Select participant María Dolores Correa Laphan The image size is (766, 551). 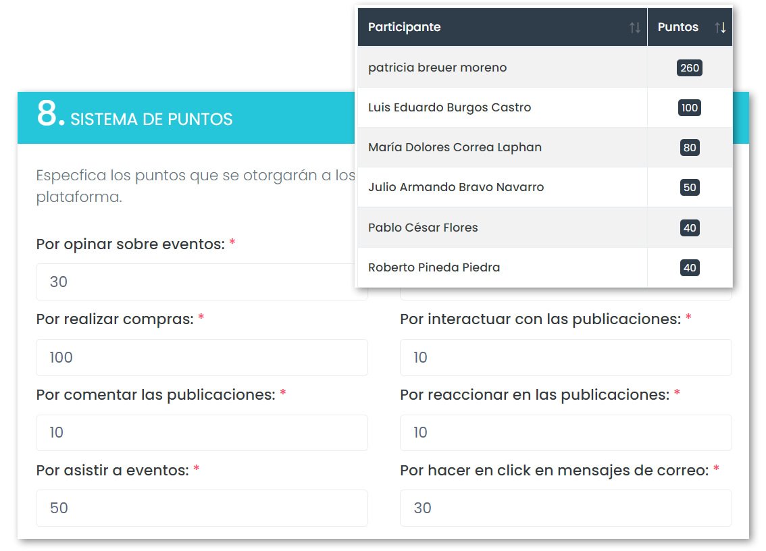pos(455,147)
